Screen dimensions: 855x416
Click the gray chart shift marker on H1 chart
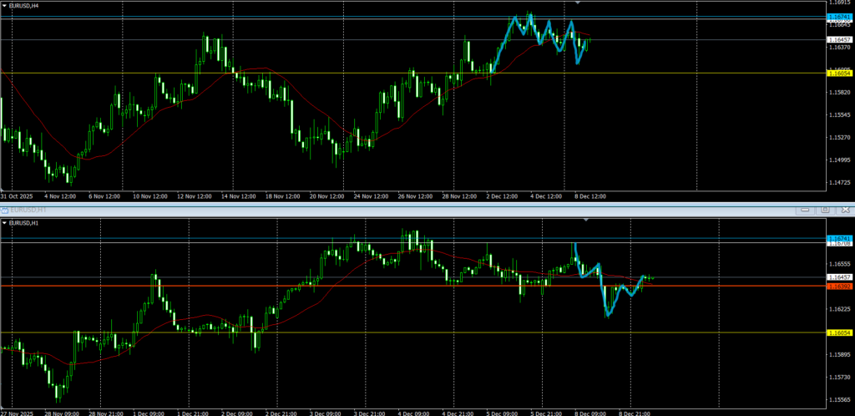click(x=587, y=220)
